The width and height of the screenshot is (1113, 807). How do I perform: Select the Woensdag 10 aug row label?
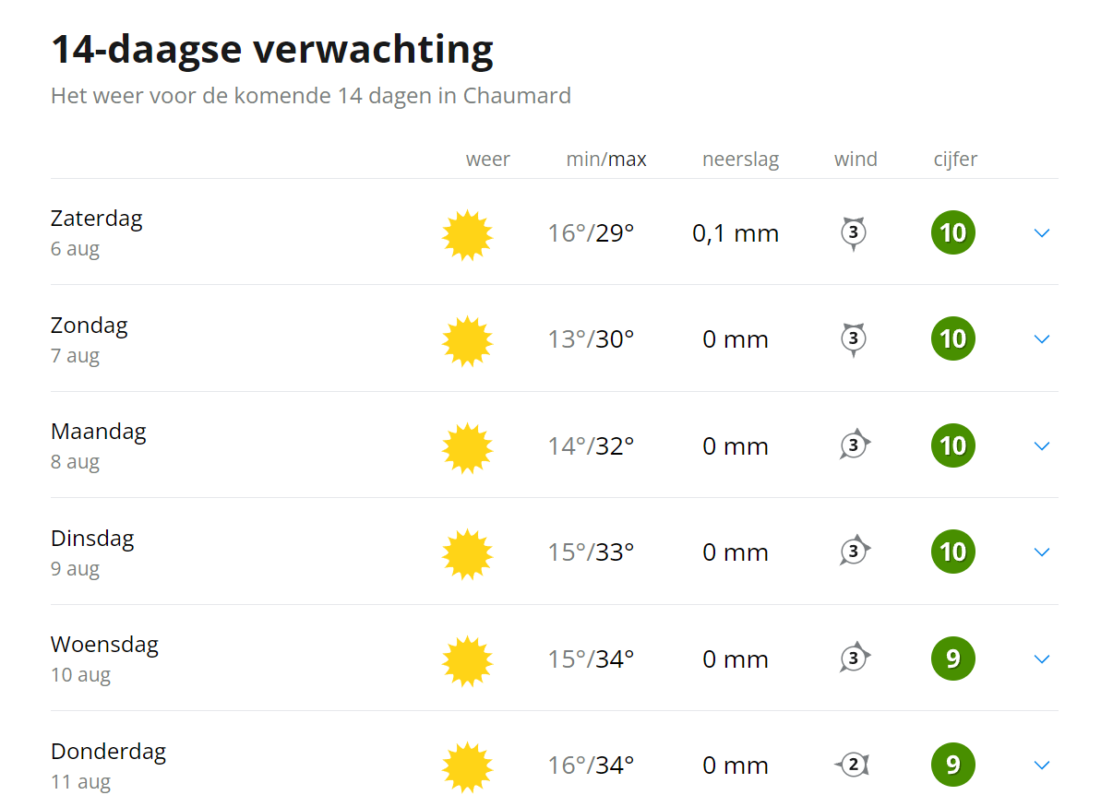pyautogui.click(x=104, y=659)
